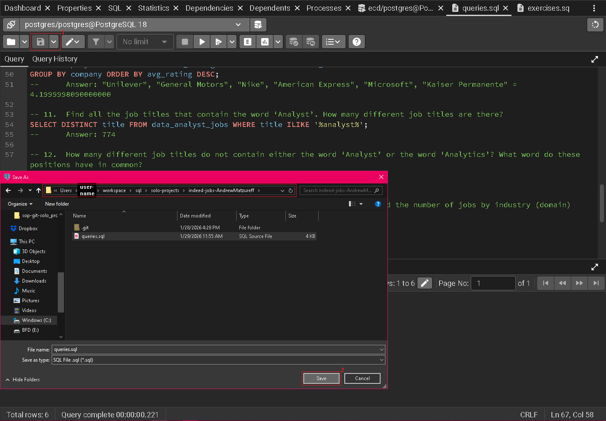Collapse with Hide Folders
This screenshot has height=421, width=606.
(23, 380)
